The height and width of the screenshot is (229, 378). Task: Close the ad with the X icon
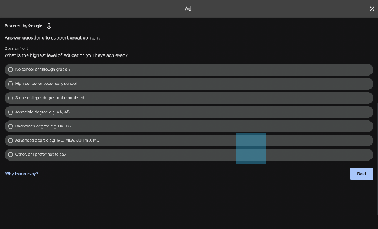[x=372, y=9]
